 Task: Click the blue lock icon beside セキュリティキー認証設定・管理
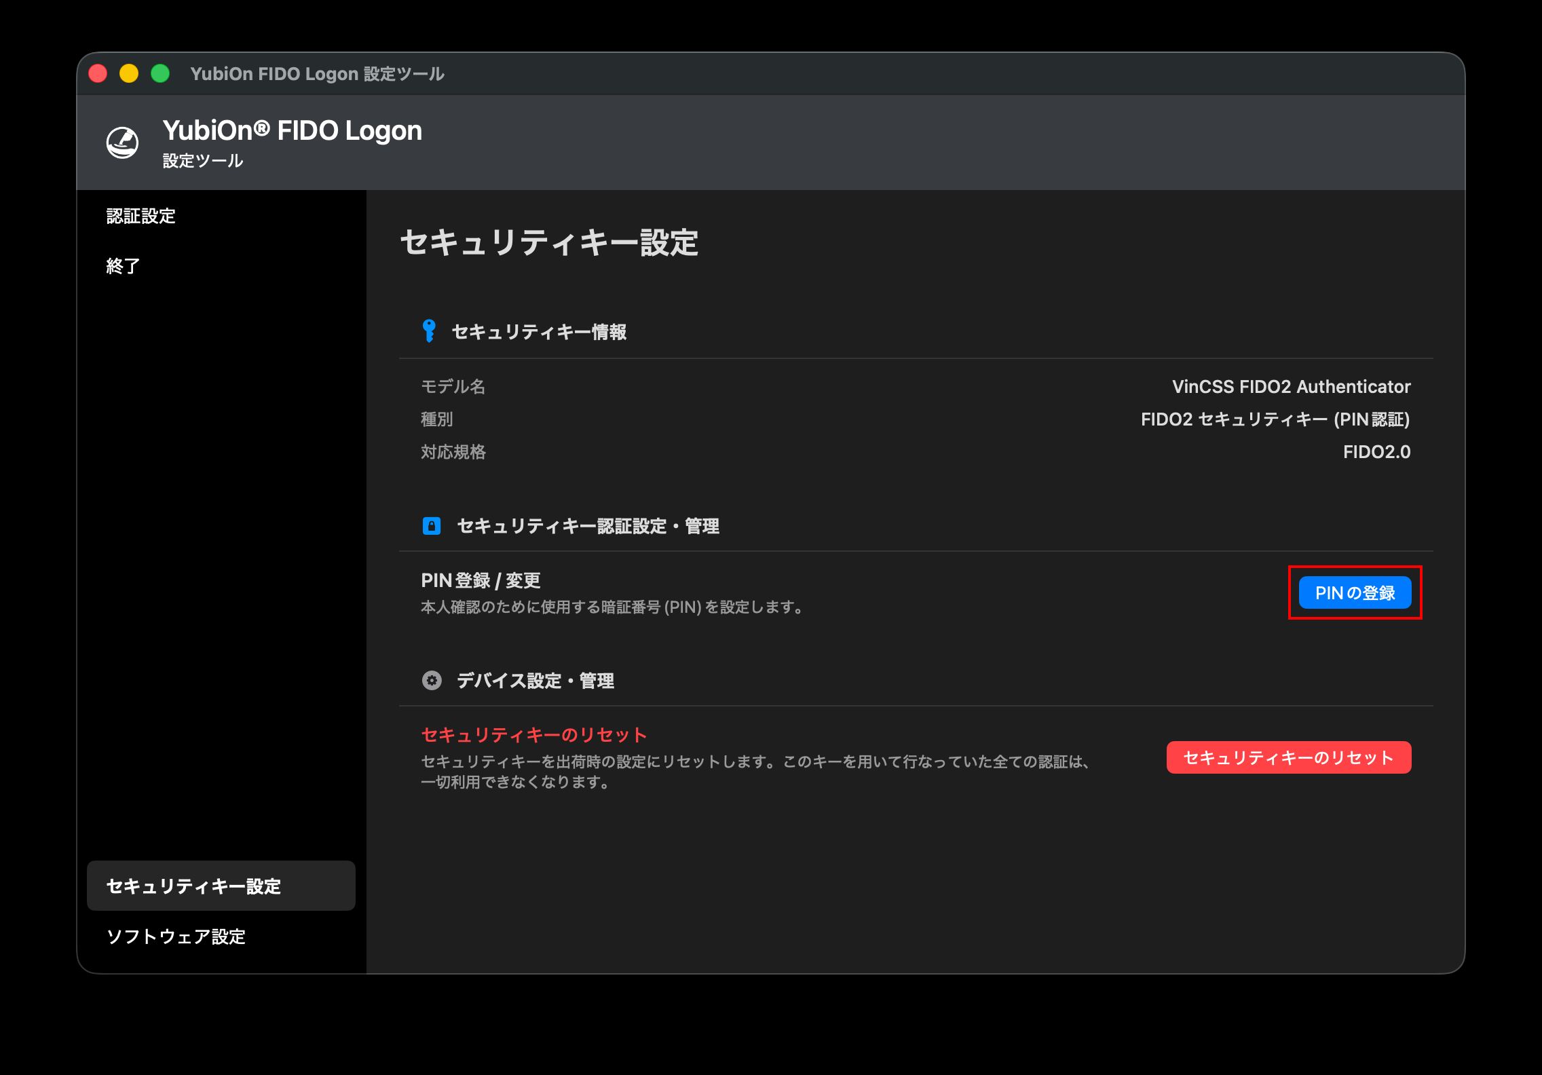(x=432, y=526)
